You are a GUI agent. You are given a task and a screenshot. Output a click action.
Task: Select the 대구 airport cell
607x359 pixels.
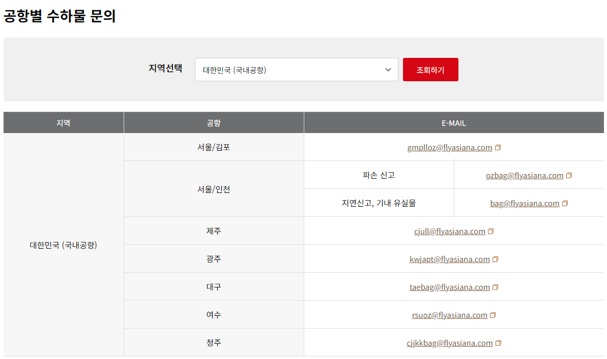click(x=214, y=287)
